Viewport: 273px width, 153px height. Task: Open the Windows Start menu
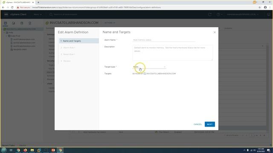pyautogui.click(x=4, y=150)
